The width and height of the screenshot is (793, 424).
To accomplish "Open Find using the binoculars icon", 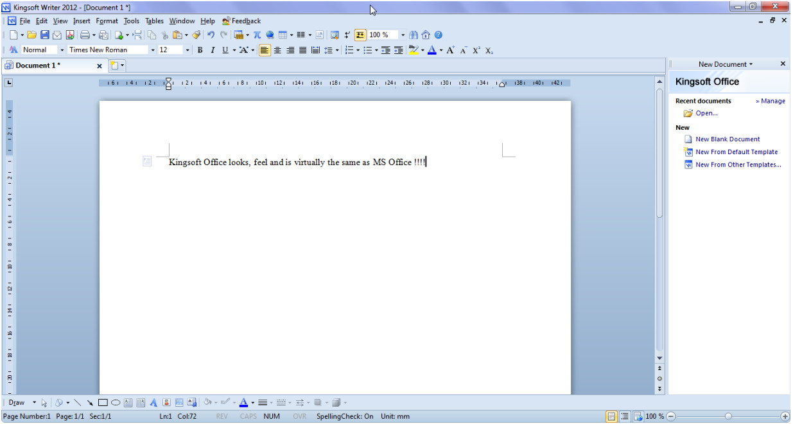I will point(414,35).
